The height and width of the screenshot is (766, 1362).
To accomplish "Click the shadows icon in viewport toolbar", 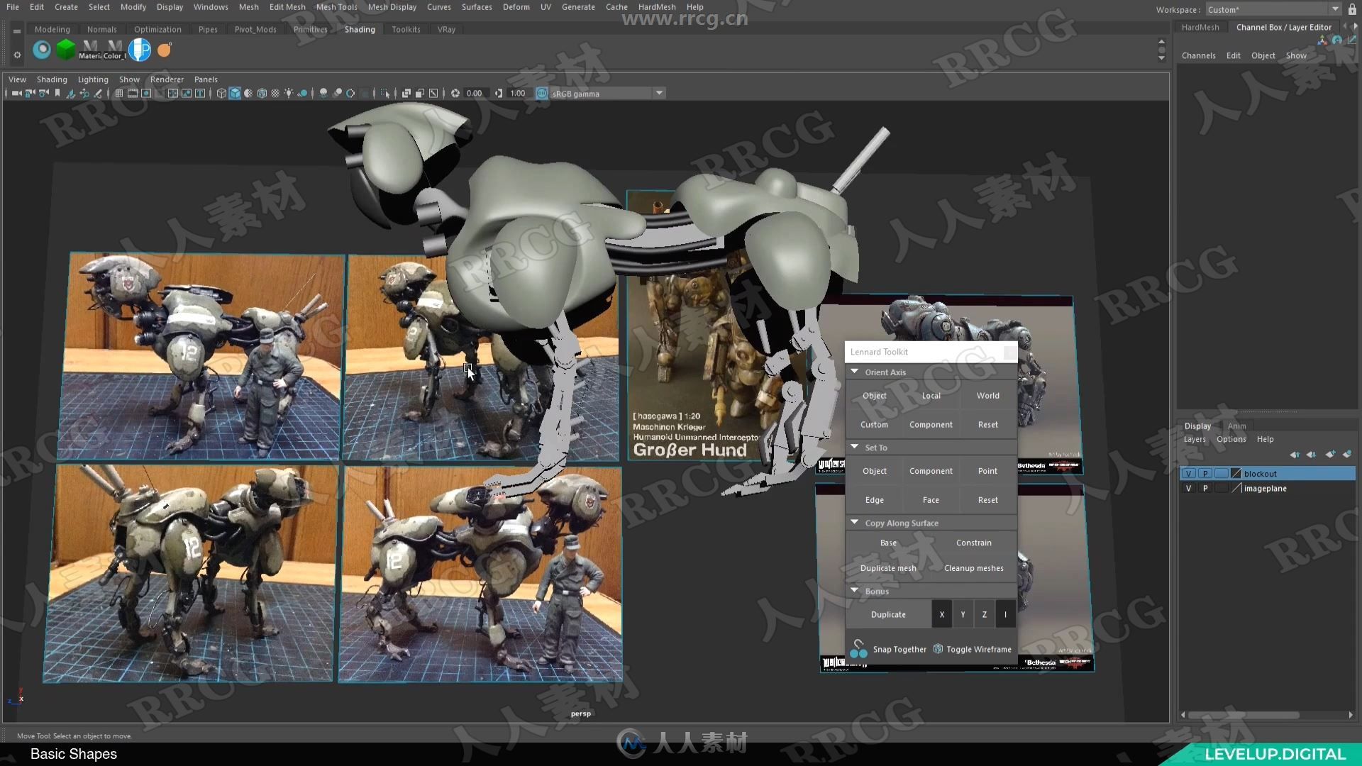I will 303,93.
